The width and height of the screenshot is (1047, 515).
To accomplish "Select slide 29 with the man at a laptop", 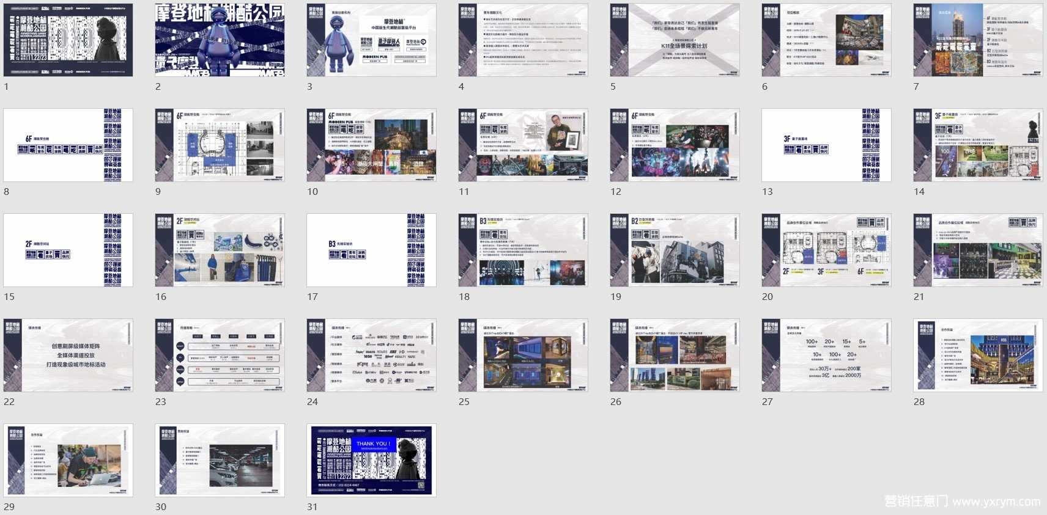I will tap(68, 461).
